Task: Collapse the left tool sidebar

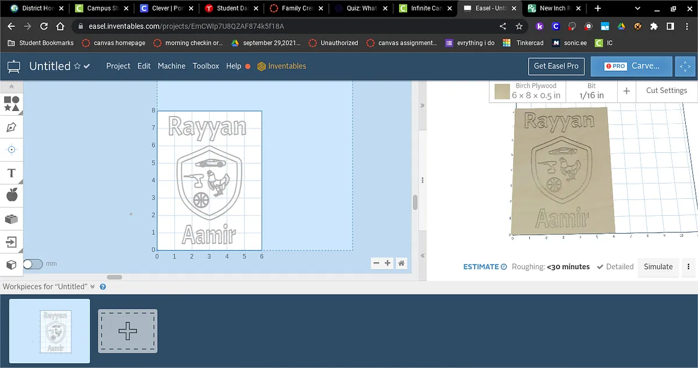Action: point(11,86)
